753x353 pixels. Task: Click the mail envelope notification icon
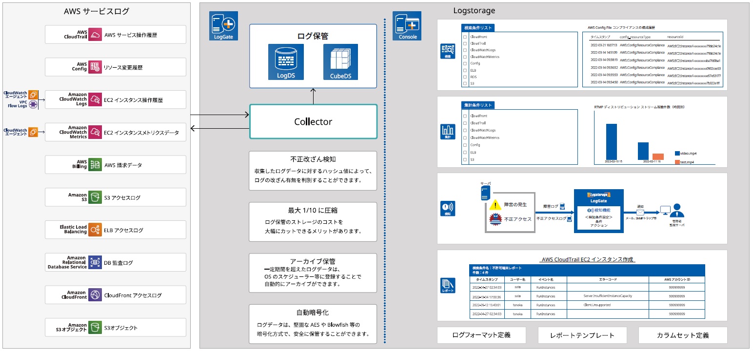640,213
